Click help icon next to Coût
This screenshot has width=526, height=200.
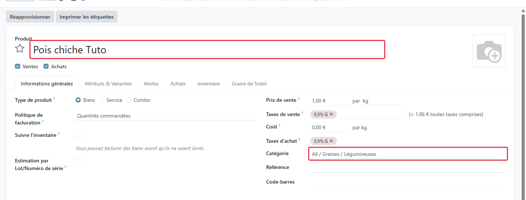pyautogui.click(x=279, y=126)
